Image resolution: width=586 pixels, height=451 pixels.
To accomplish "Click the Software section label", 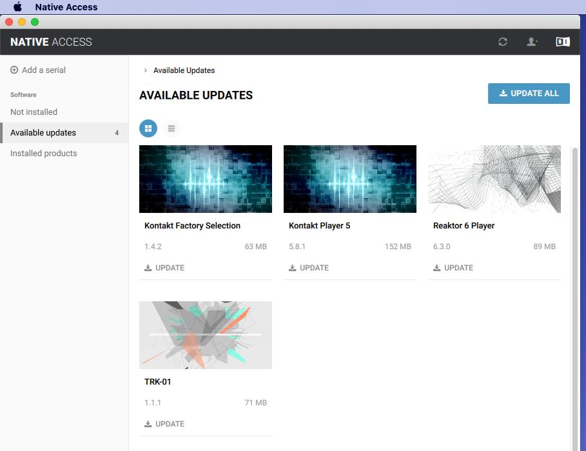I will point(23,95).
